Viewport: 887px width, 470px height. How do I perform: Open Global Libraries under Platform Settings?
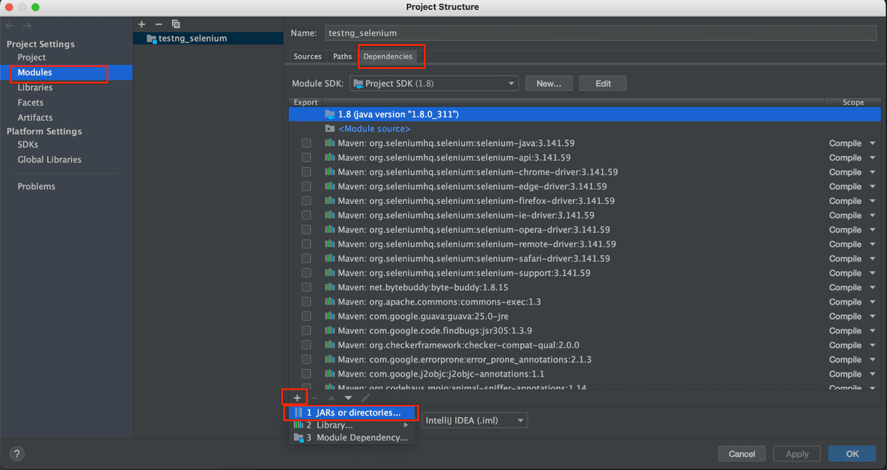click(49, 160)
